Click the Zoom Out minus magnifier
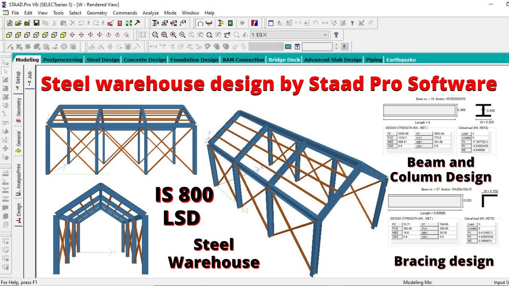The image size is (509, 286). 183,35
